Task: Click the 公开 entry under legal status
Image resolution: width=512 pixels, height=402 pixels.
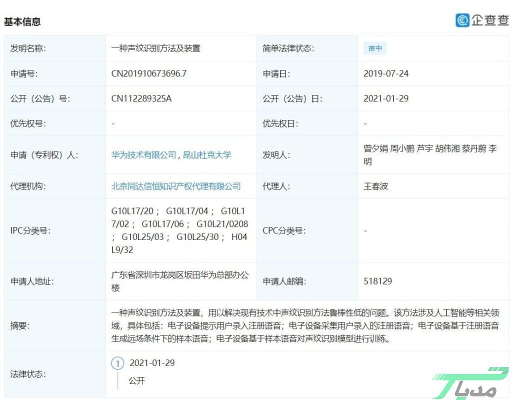Action: coord(136,380)
